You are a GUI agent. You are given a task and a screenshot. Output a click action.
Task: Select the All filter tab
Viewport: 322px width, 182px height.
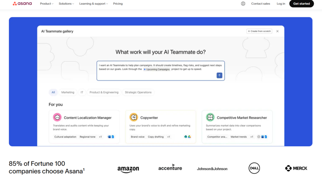coord(53,92)
